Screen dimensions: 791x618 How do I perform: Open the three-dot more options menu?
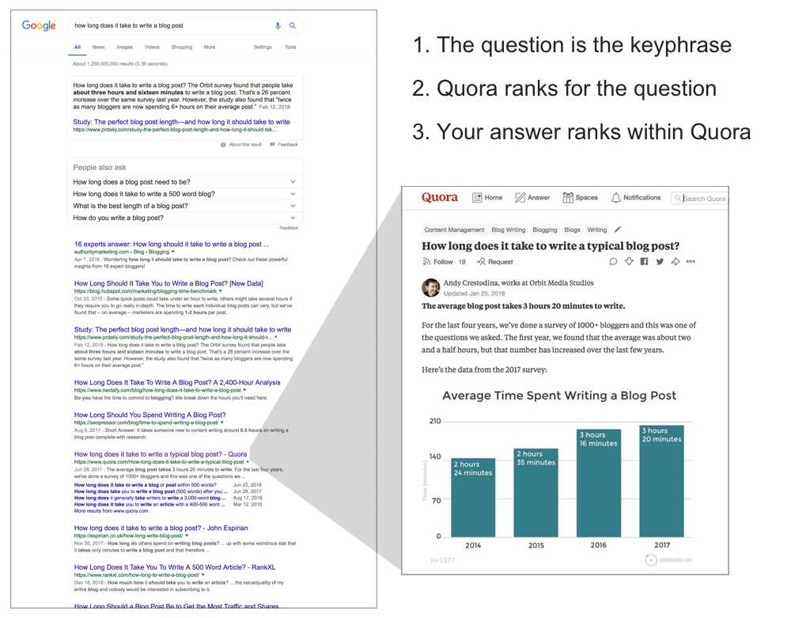pos(691,261)
